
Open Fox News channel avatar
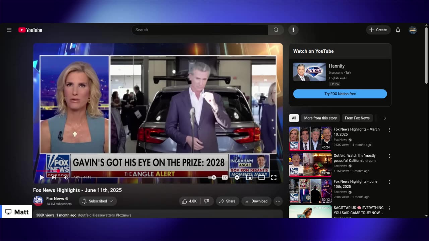click(38, 201)
